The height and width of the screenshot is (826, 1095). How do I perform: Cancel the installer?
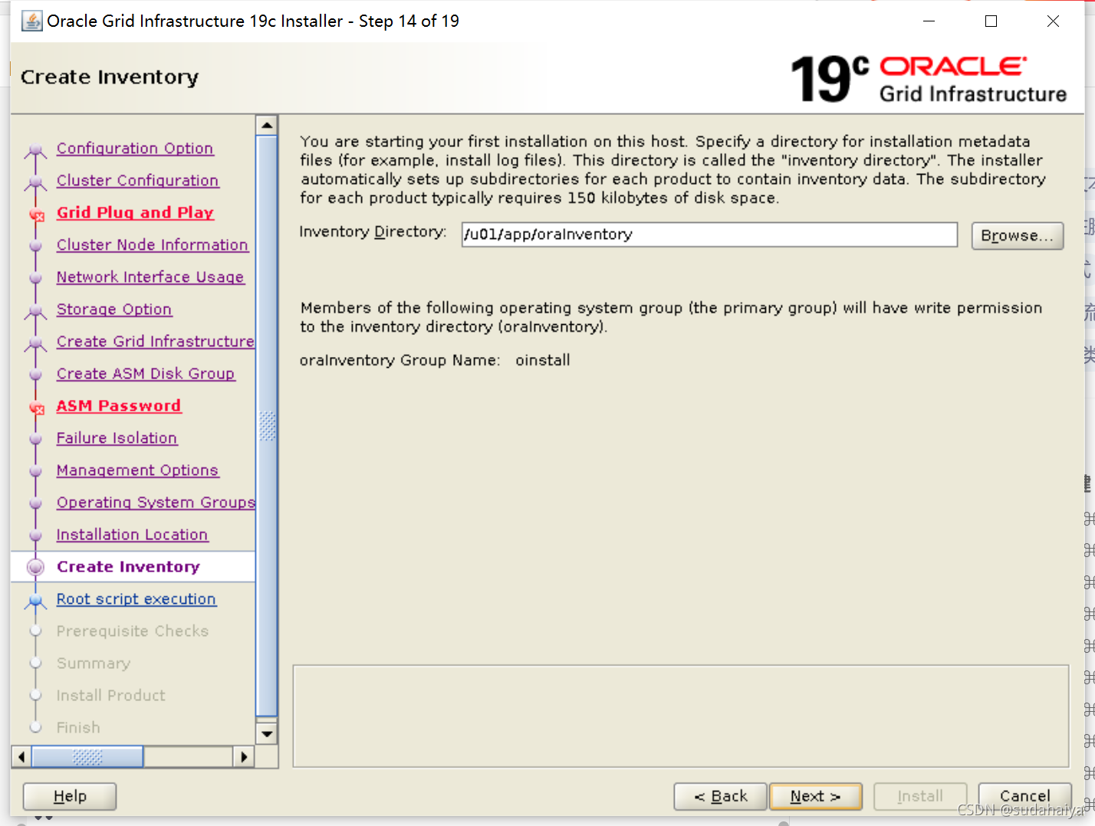click(x=1024, y=796)
